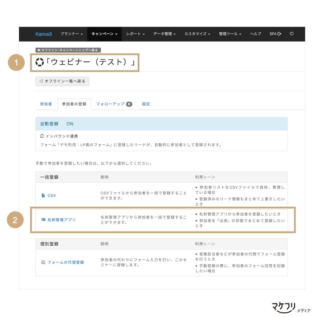Open the CSV bulk registration link
This screenshot has width=313, height=317.
coord(52,196)
